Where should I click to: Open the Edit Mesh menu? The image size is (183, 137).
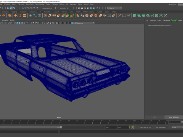pyautogui.click(x=21, y=4)
